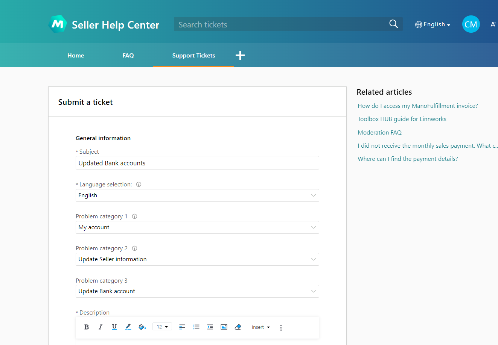
Task: Expand Problem category 2 dropdown
Action: pyautogui.click(x=197, y=259)
